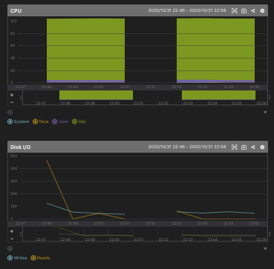The width and height of the screenshot is (274, 269).
Task: Click the Disk I/O panel title
Action: tap(20, 147)
